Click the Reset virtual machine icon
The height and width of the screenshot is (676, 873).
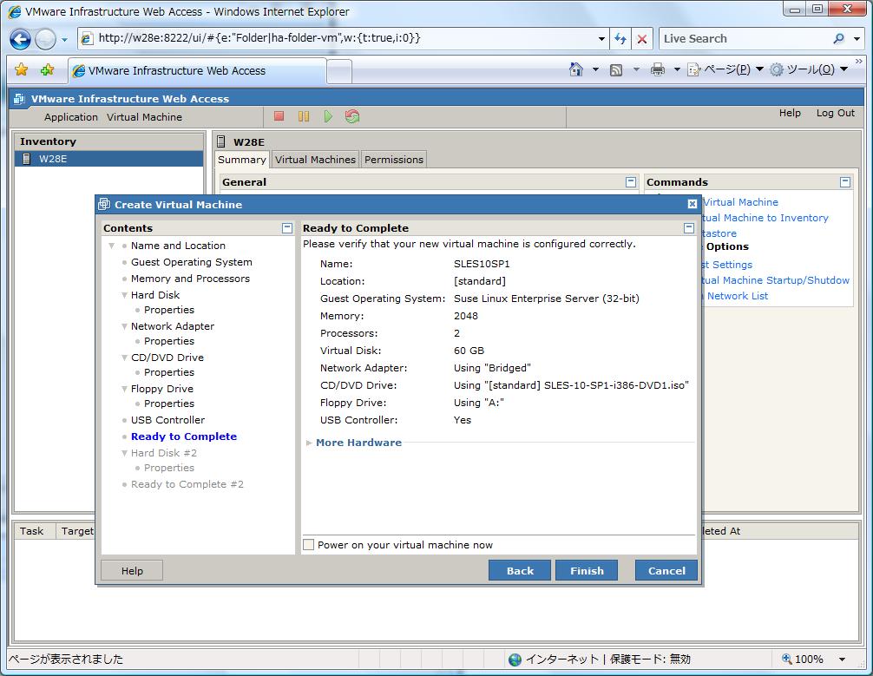point(352,116)
